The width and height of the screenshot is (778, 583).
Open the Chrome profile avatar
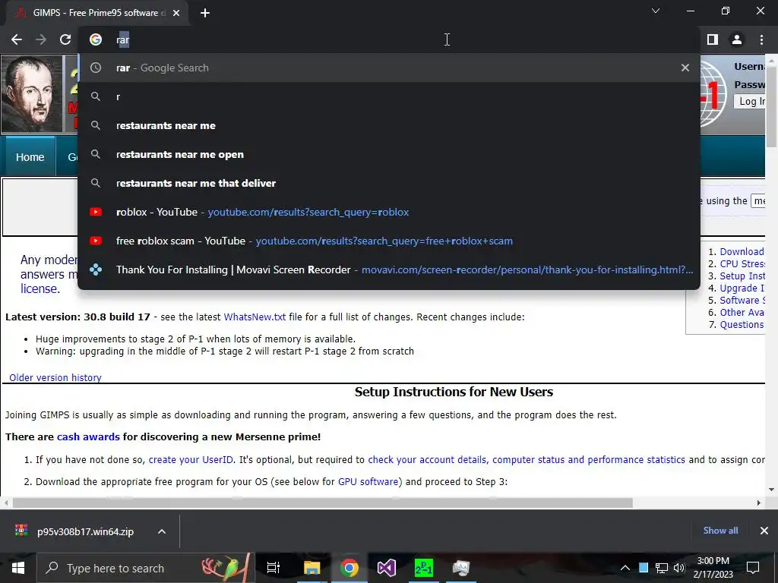(x=737, y=39)
